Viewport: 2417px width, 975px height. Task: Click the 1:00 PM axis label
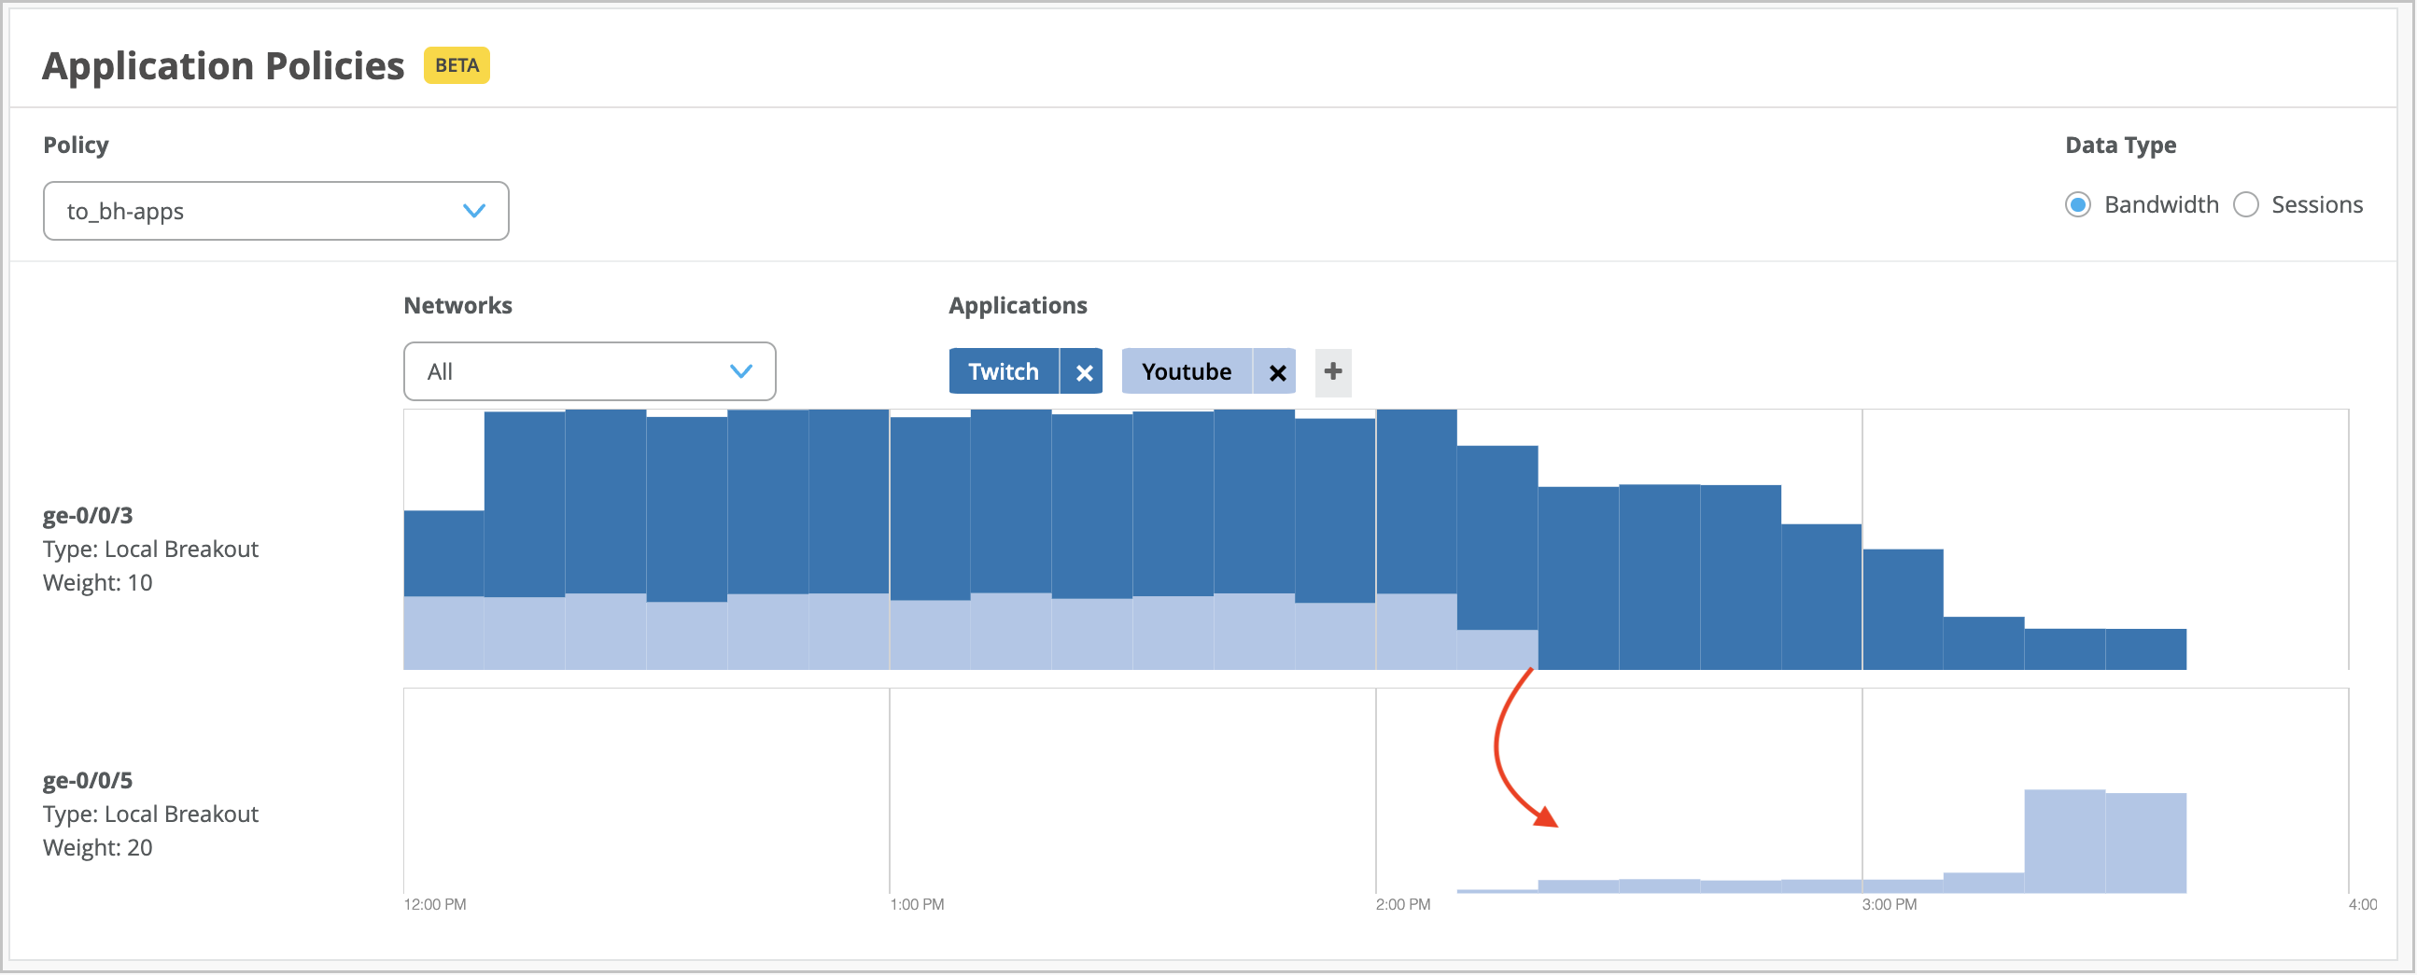coord(918,906)
